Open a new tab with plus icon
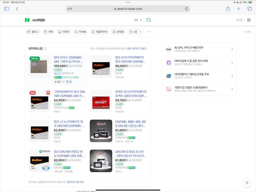256x192 pixels. [x=238, y=9]
